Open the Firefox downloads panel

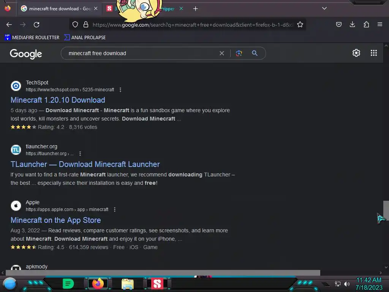click(352, 24)
